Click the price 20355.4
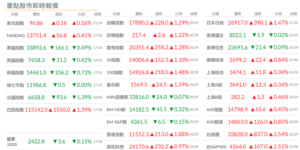The width and height of the screenshot is (300, 150). click(139, 47)
